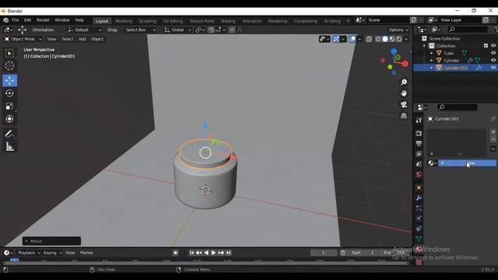Image resolution: width=498 pixels, height=280 pixels.
Task: Hide the Collection with its eye icon
Action: pyautogui.click(x=493, y=46)
